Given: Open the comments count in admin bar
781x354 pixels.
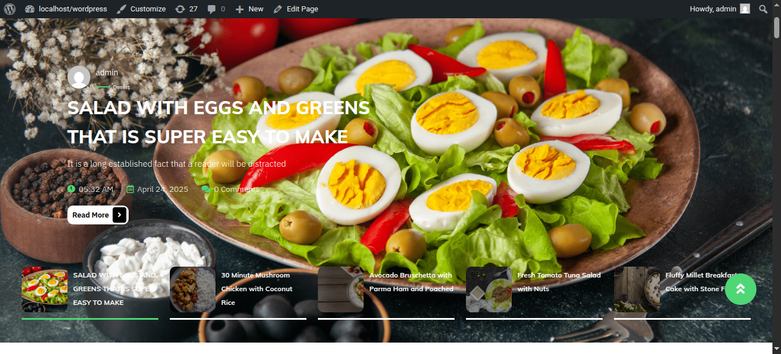Looking at the screenshot, I should tap(216, 9).
